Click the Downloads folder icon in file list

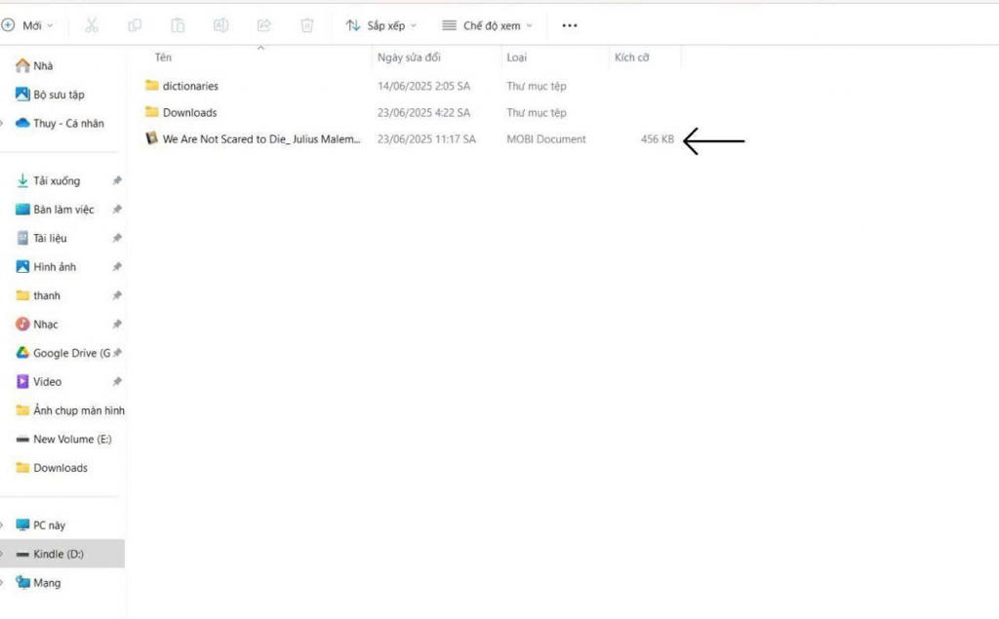point(151,112)
